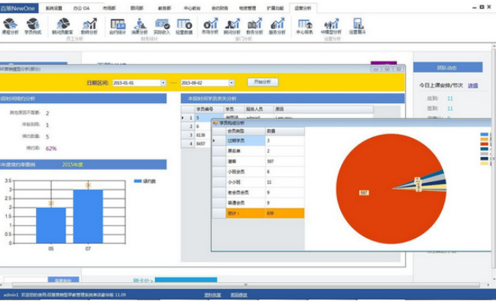The width and height of the screenshot is (496, 301).
Task: Click the 服务人员 column header
Action: tap(259, 109)
